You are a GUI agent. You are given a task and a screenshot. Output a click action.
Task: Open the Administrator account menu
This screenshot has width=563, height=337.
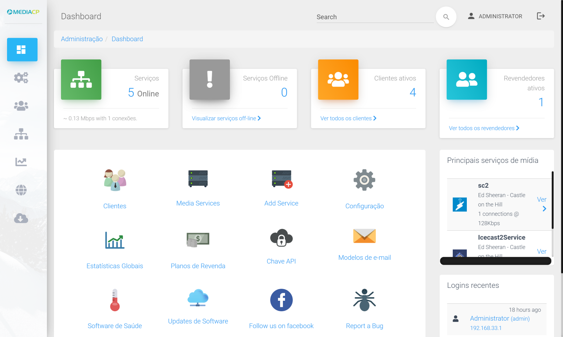pyautogui.click(x=495, y=16)
